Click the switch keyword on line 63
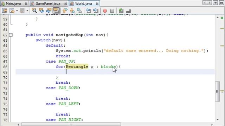Viewport: 225px width, 126px height. (43, 40)
